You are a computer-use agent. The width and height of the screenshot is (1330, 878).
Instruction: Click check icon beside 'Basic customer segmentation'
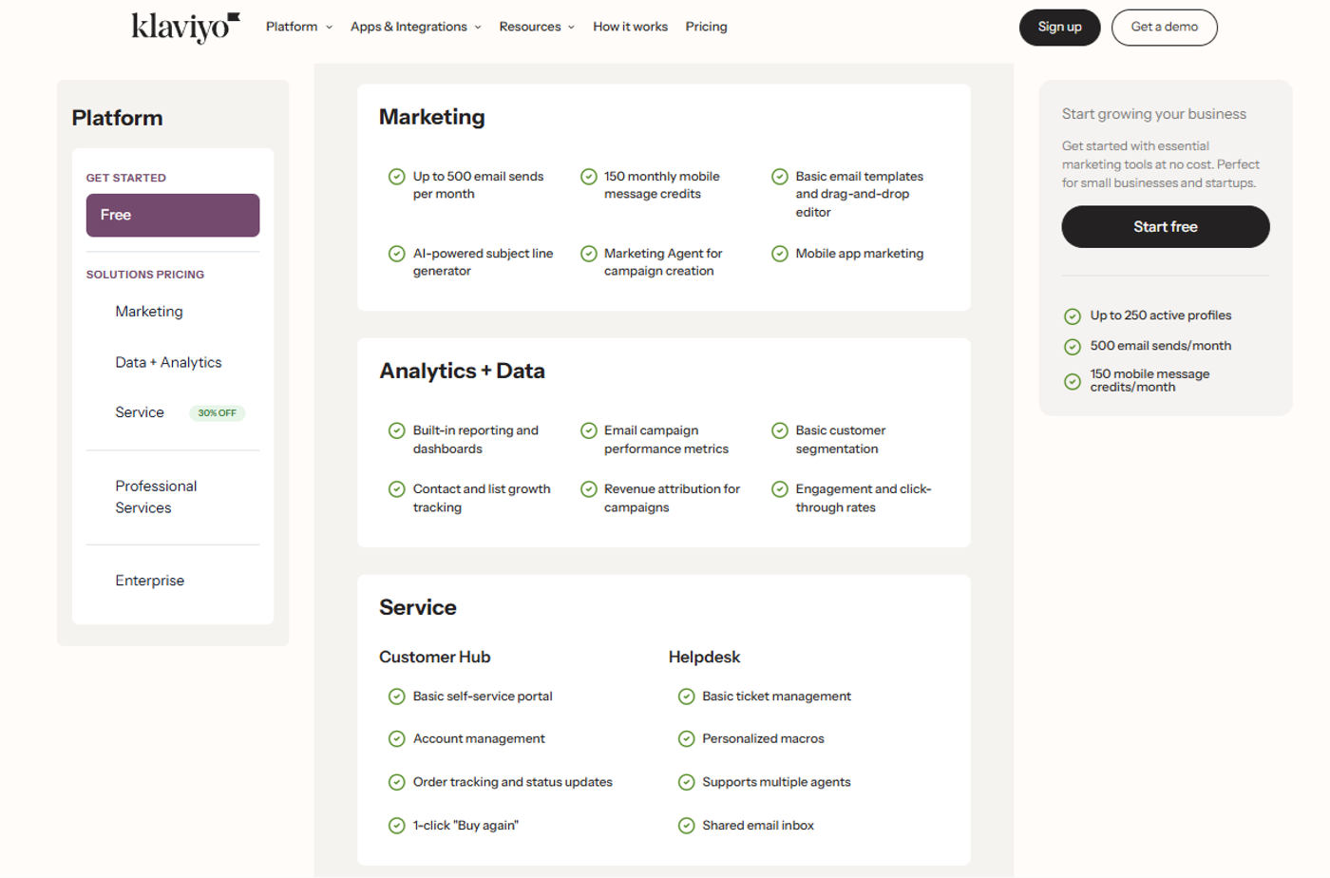click(x=780, y=430)
